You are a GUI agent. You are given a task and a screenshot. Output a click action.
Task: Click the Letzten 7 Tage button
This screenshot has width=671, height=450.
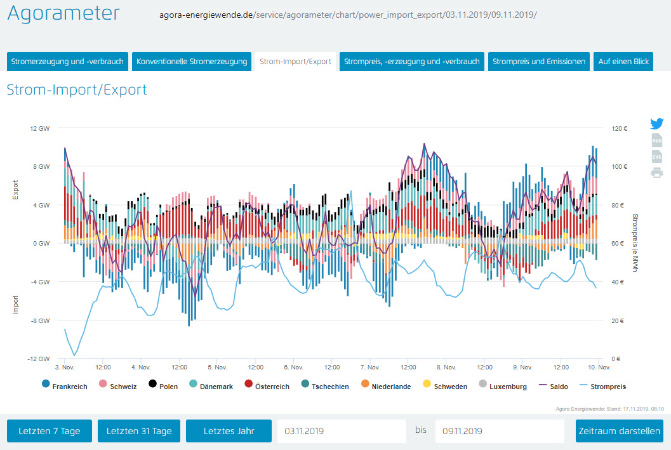(49, 431)
